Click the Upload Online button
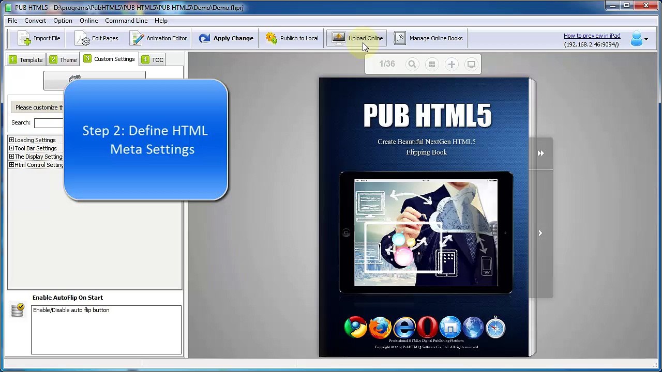662x372 pixels. pos(357,38)
